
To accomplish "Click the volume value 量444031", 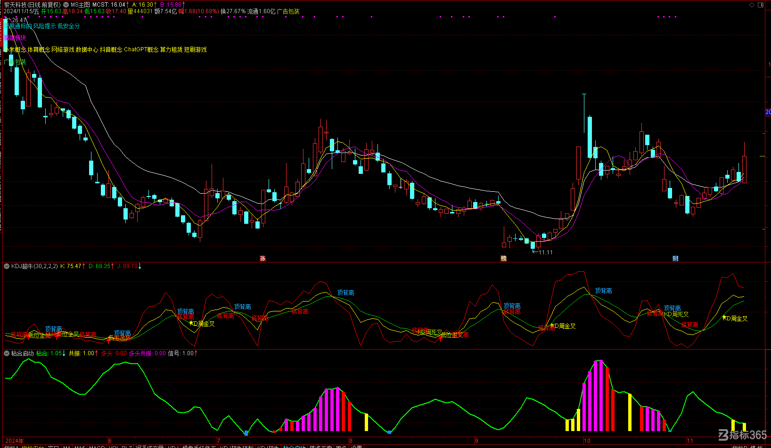I will pyautogui.click(x=140, y=11).
